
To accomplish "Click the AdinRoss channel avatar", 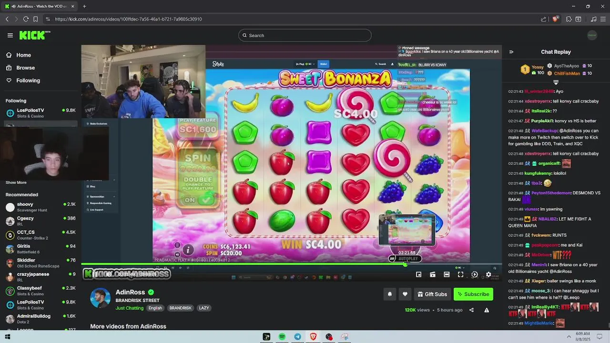I will [100, 298].
